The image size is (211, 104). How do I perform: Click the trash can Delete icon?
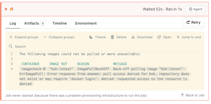pos(112,37)
